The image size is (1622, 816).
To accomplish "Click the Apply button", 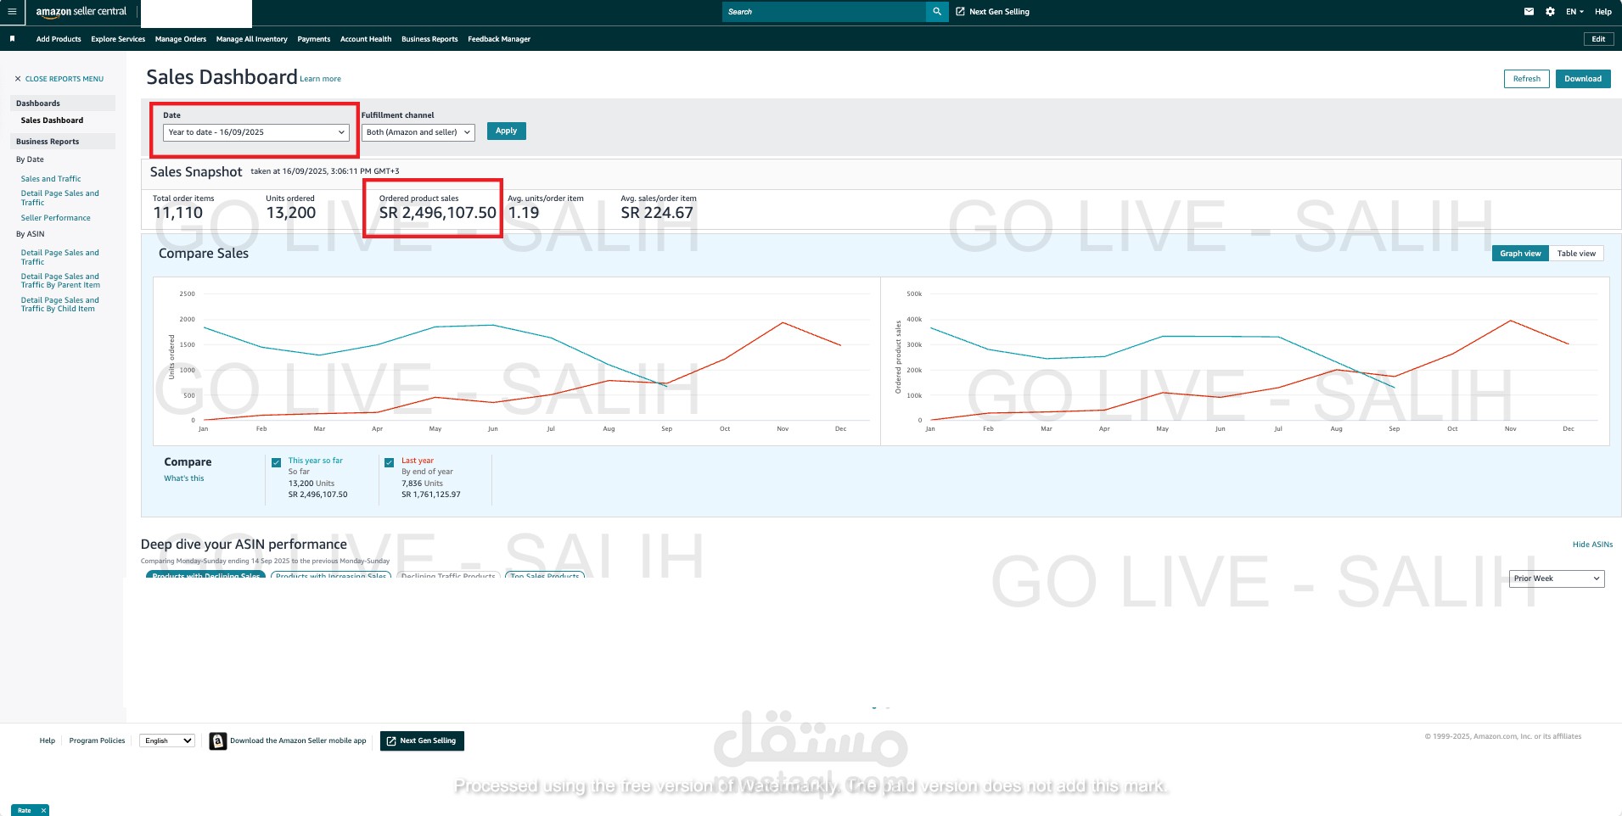I will [x=507, y=131].
